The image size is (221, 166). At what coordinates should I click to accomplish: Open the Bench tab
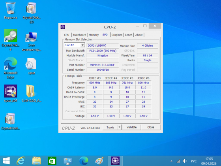tap(129, 35)
